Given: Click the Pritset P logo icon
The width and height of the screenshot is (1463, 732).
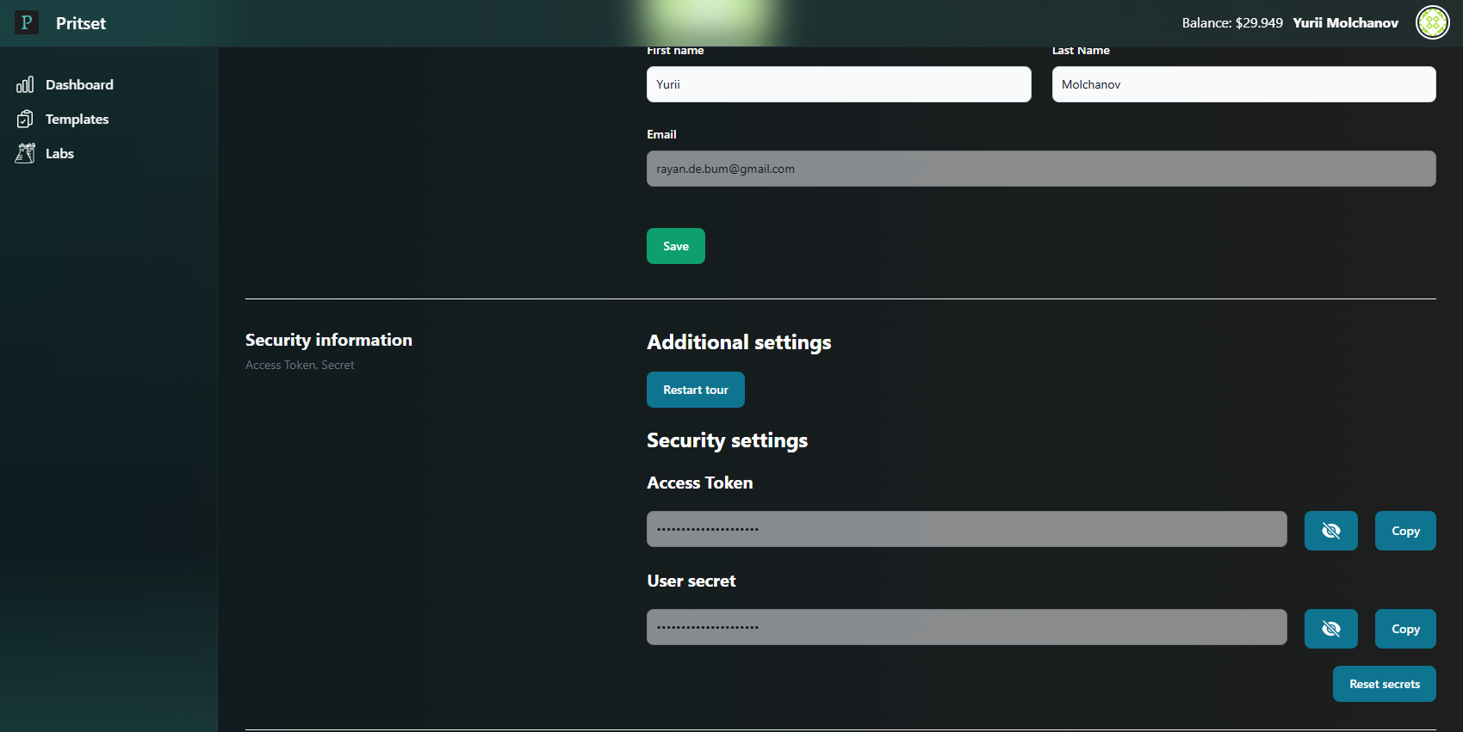Looking at the screenshot, I should (x=27, y=22).
